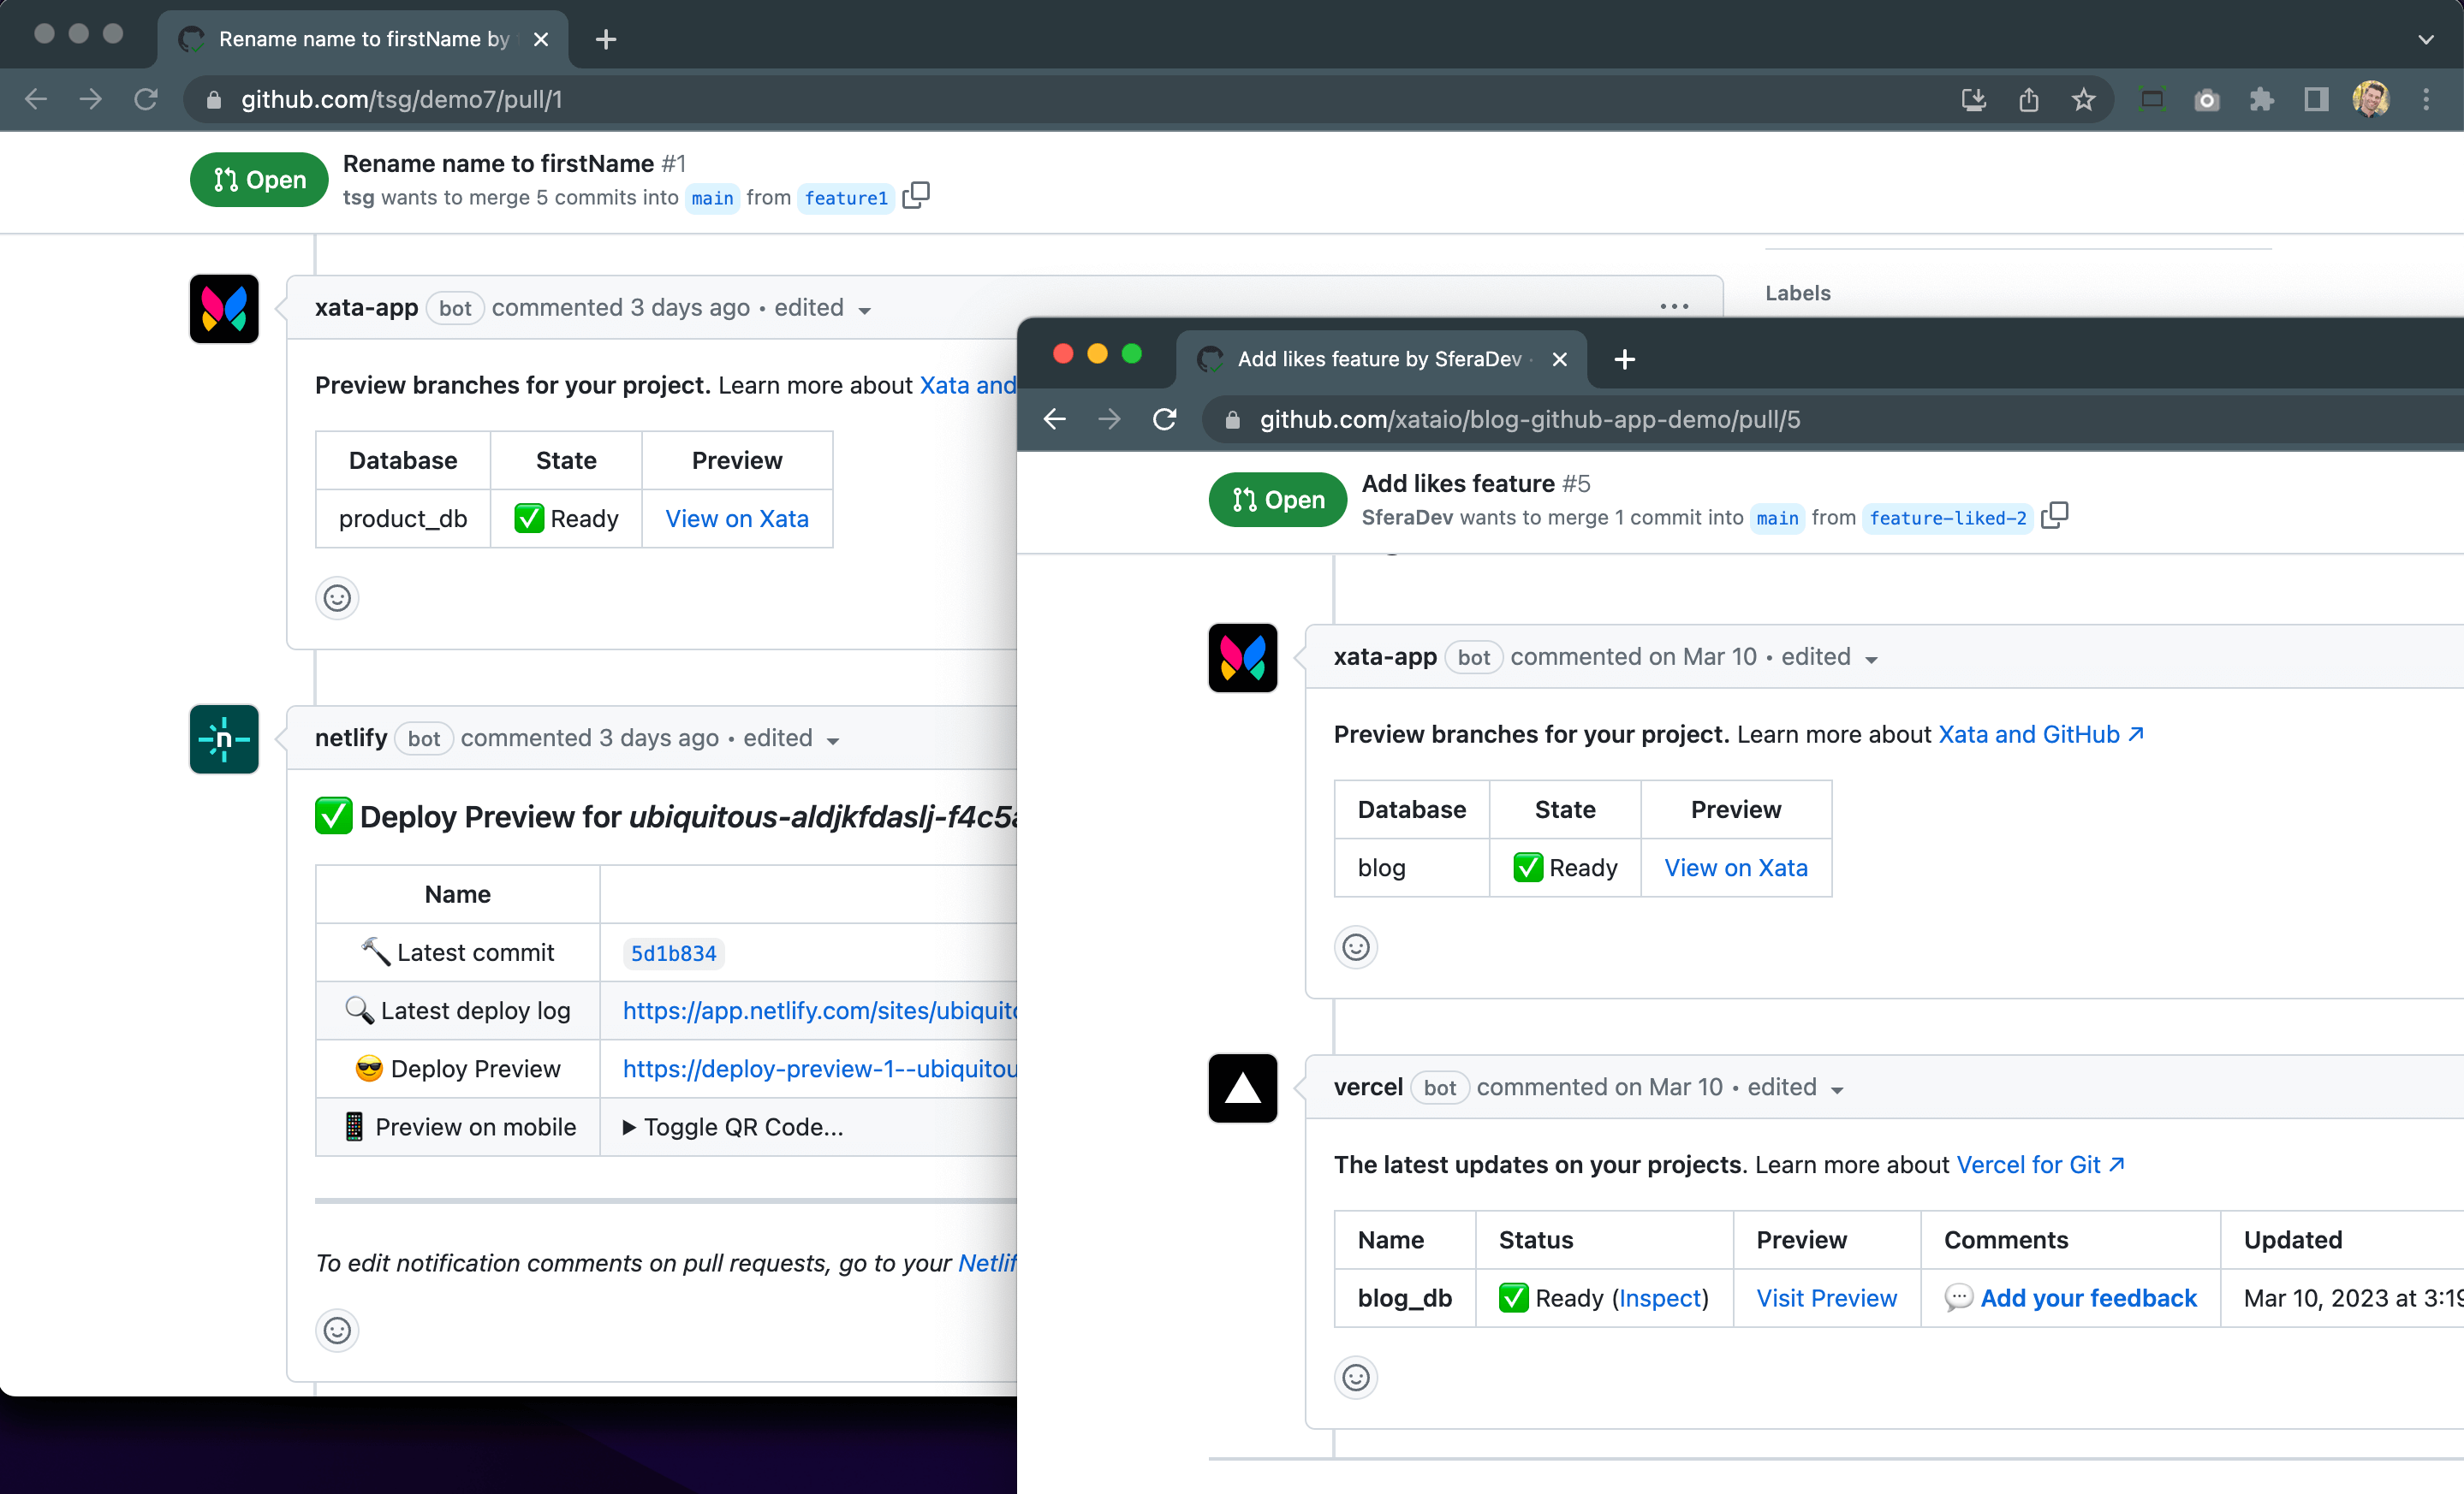2464x1494 pixels.
Task: Open browser extensions puzzle icon
Action: pyautogui.click(x=2261, y=100)
